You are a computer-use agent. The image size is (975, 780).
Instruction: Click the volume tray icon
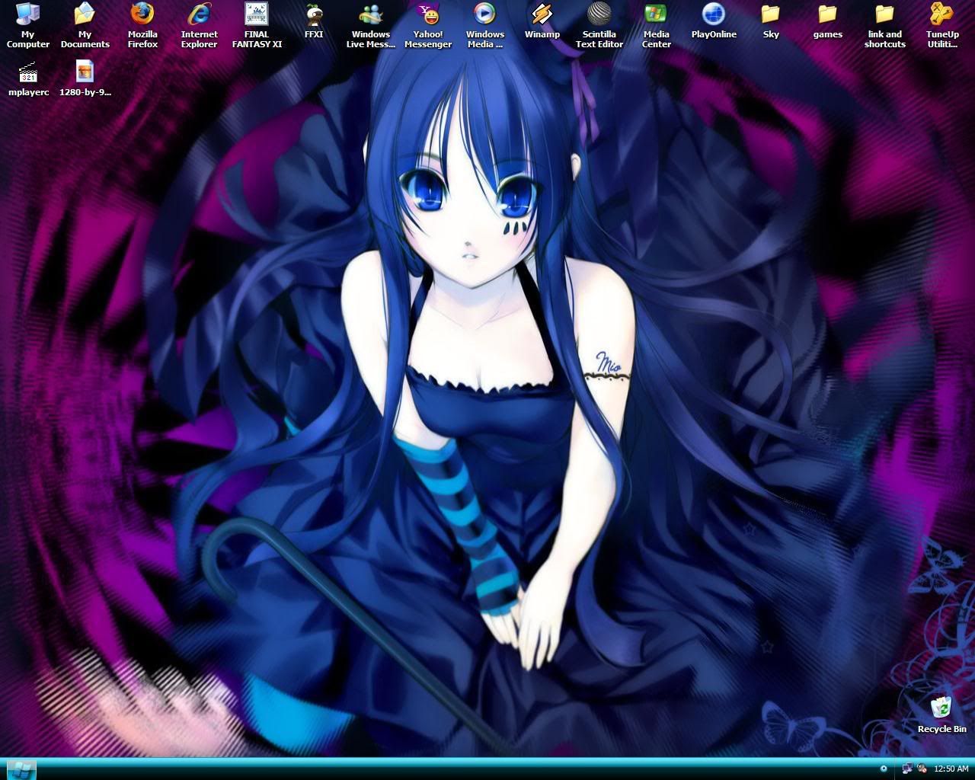(922, 769)
